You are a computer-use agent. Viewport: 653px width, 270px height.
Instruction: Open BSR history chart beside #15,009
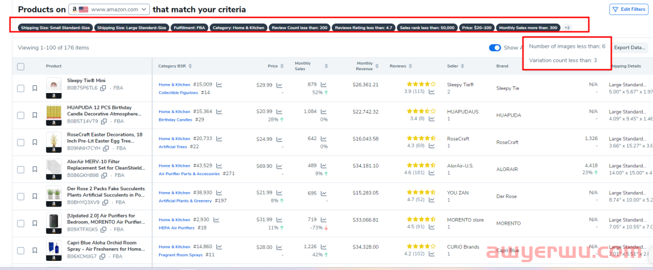coord(219,85)
